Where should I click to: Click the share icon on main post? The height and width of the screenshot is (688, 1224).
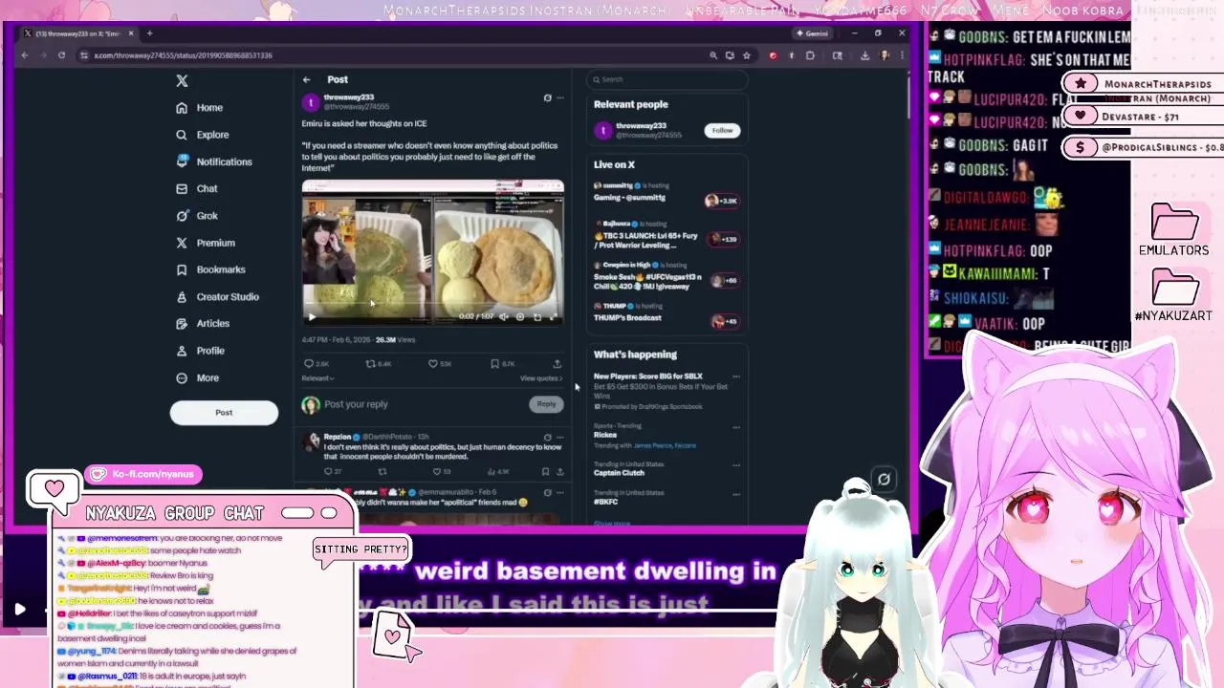[x=557, y=364]
